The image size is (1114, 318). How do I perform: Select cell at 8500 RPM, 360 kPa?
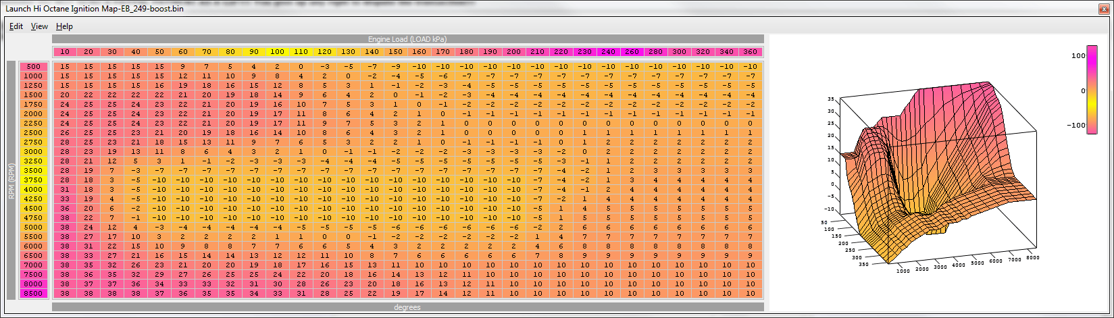tap(750, 294)
